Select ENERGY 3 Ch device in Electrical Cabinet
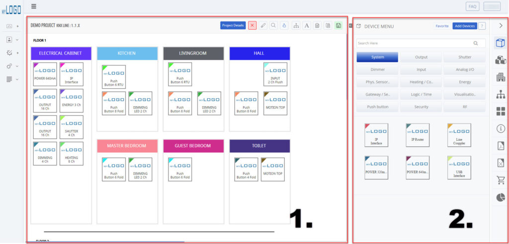The height and width of the screenshot is (244, 509). pyautogui.click(x=72, y=101)
